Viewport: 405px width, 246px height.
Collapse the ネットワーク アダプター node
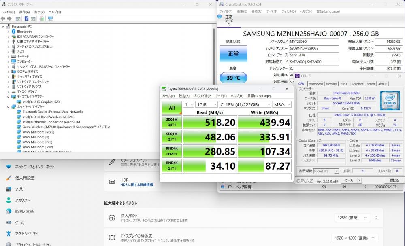[x=8, y=107]
